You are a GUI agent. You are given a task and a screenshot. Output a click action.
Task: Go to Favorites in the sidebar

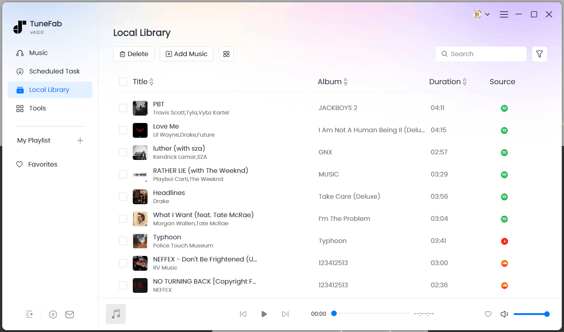tap(43, 164)
